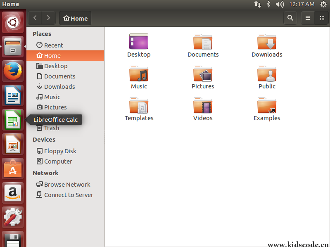Open LibreOffice Impress from the launcher
The width and height of the screenshot is (330, 247).
pos(13,144)
